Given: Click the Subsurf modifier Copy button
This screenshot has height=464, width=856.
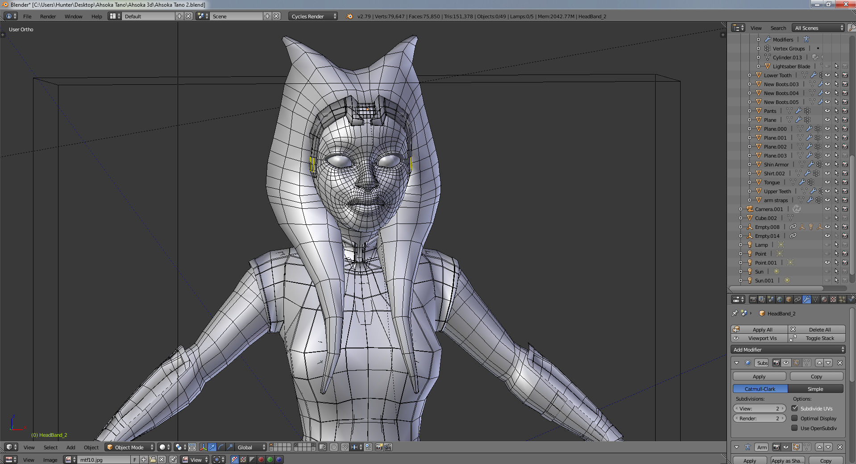Looking at the screenshot, I should [x=816, y=376].
